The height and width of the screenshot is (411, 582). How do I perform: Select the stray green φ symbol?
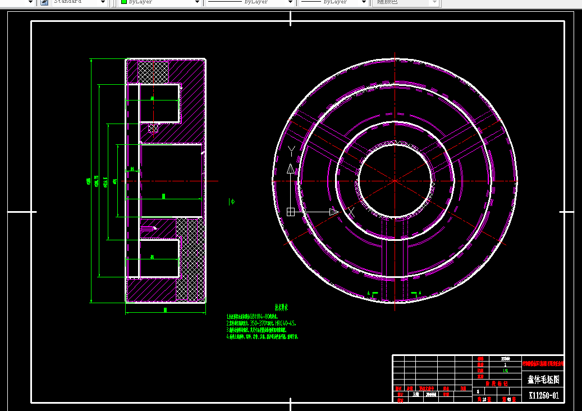pos(232,202)
